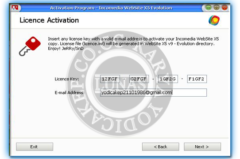
Task: Click the 'Licence Key:' label
Action: tap(67, 79)
